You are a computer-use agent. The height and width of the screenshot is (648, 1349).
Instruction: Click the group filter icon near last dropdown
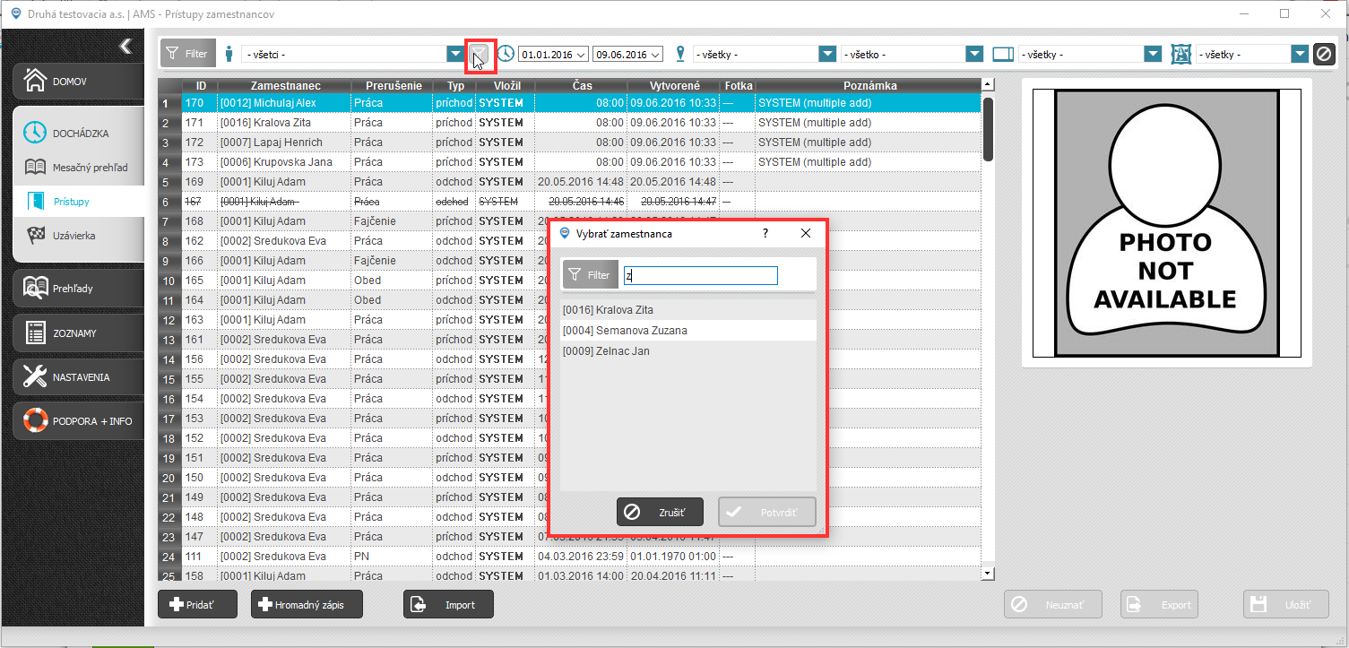[x=1181, y=54]
